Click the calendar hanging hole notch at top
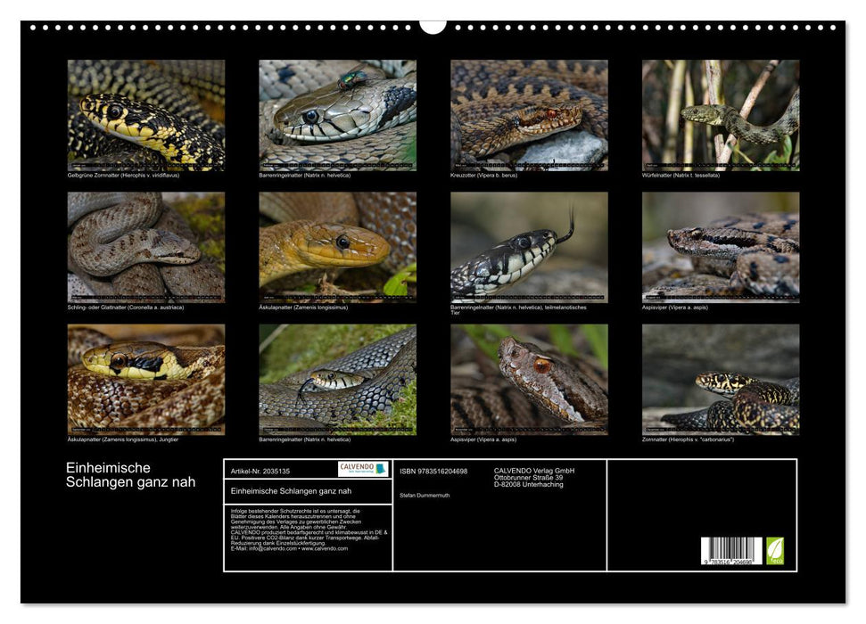 (x=433, y=26)
